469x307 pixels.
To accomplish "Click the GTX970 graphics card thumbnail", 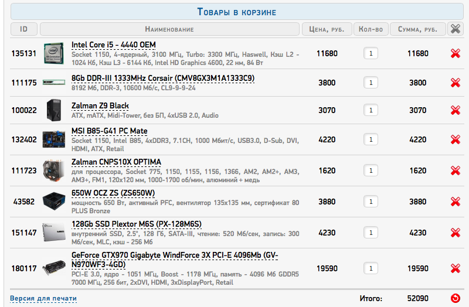I will [54, 268].
